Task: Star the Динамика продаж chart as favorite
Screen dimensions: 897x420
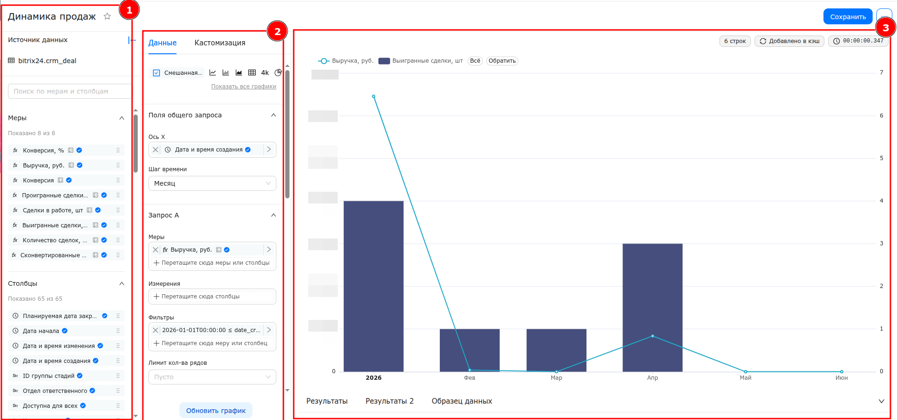Action: click(x=107, y=16)
